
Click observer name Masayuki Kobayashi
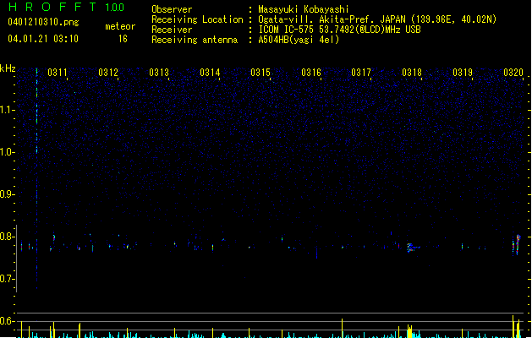(304, 9)
